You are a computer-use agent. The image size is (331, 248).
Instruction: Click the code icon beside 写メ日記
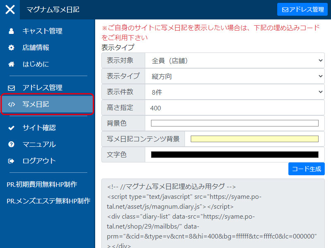tap(11, 104)
